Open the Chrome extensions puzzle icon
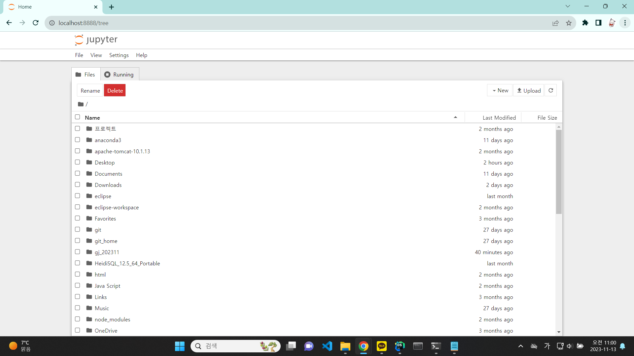 (585, 23)
